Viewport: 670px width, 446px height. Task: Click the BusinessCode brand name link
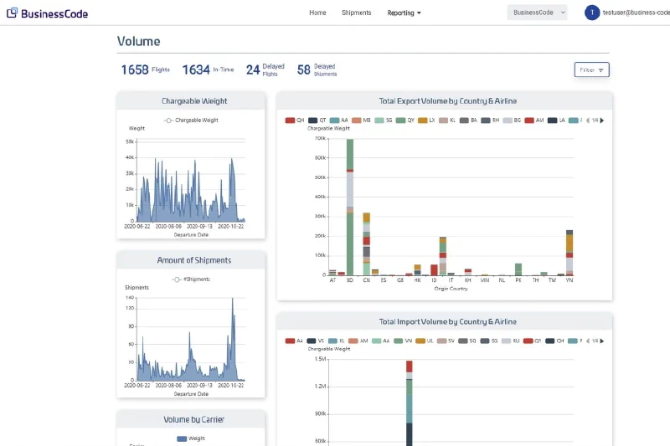pos(54,13)
